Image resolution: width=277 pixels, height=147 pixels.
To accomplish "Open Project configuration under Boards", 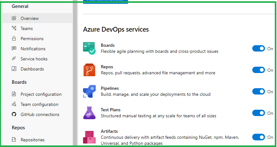I will click(x=37, y=94).
